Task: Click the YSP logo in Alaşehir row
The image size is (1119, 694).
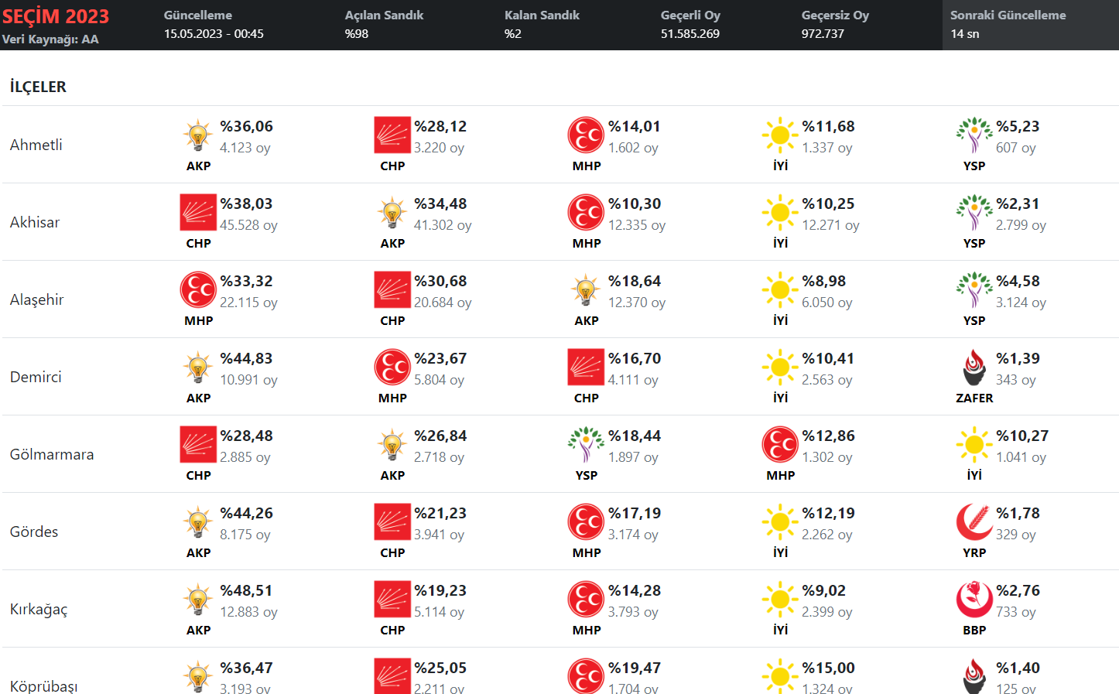Action: [974, 290]
